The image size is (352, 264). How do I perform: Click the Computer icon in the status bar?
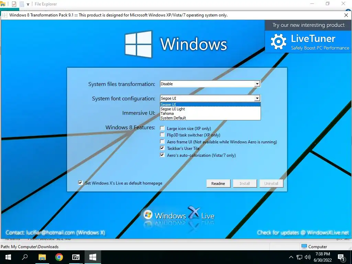click(304, 246)
